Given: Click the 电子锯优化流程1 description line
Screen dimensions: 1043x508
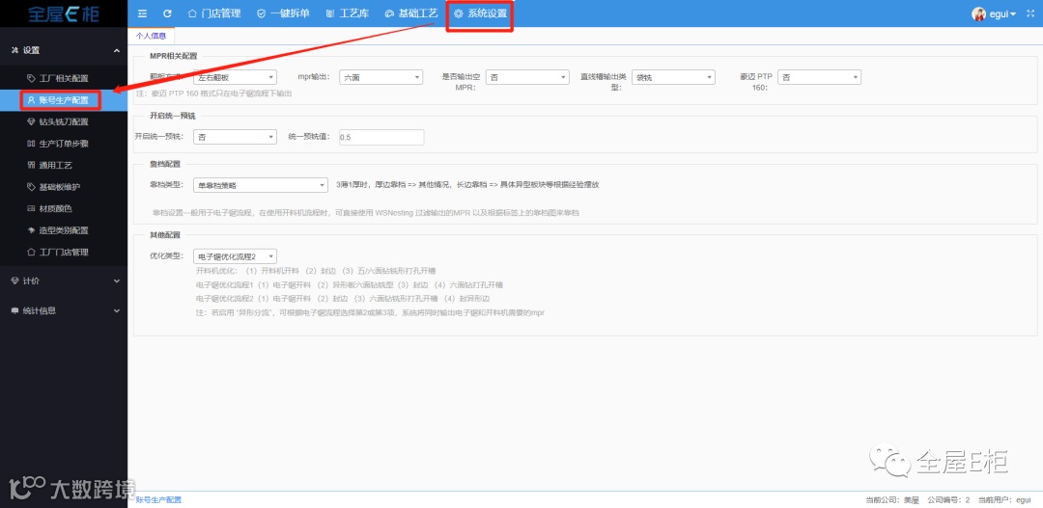Looking at the screenshot, I should coord(350,285).
